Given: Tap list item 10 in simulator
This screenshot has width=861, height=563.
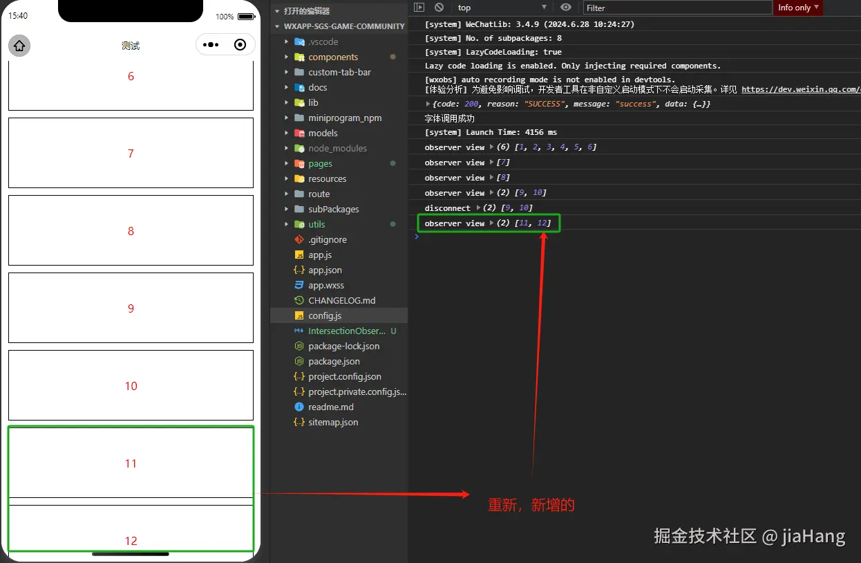Looking at the screenshot, I should tap(131, 385).
